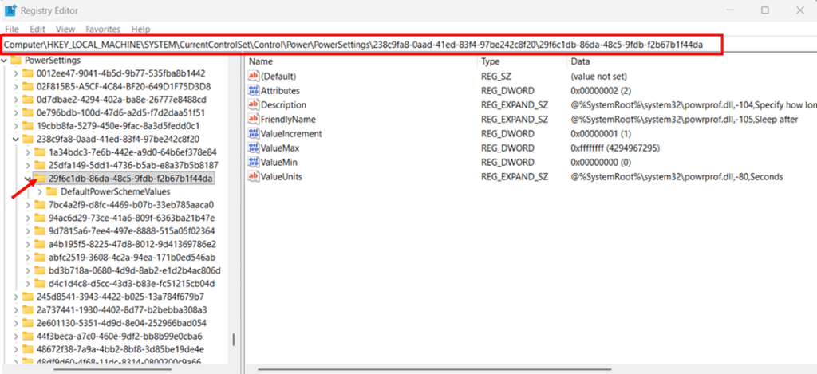Click the DWORD icon of ValueMax value
Image resolution: width=817 pixels, height=374 pixels.
point(254,148)
